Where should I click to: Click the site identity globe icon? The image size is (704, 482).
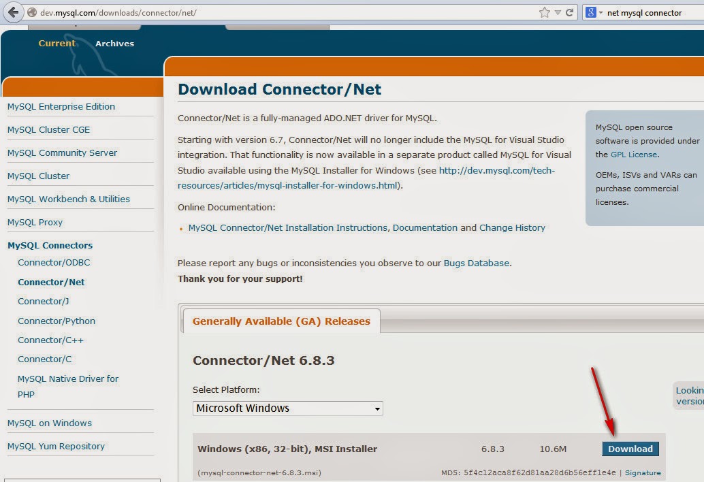tap(32, 12)
